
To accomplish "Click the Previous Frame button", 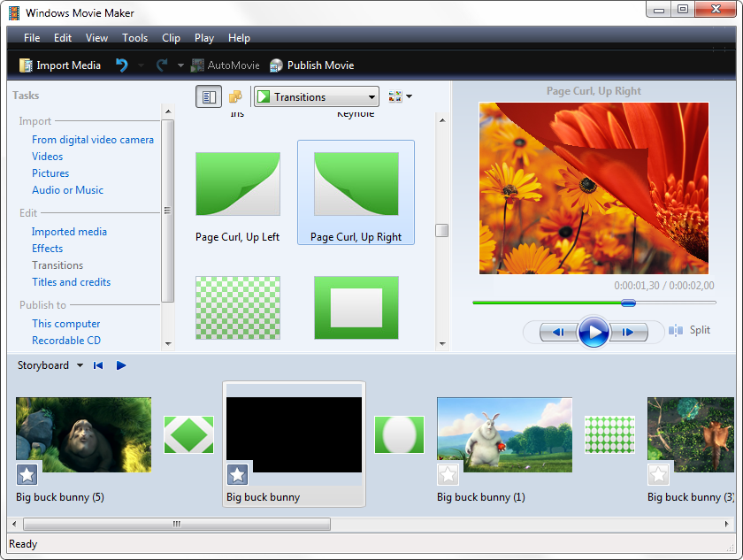I will click(559, 332).
